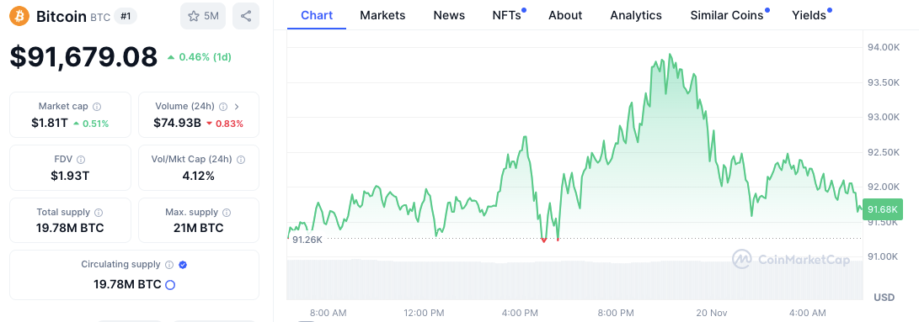This screenshot has width=919, height=322.
Task: Open Vol/Mkt Cap (24h) info icon
Action: click(x=241, y=159)
